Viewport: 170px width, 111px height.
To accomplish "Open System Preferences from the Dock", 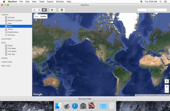I will [83, 106].
